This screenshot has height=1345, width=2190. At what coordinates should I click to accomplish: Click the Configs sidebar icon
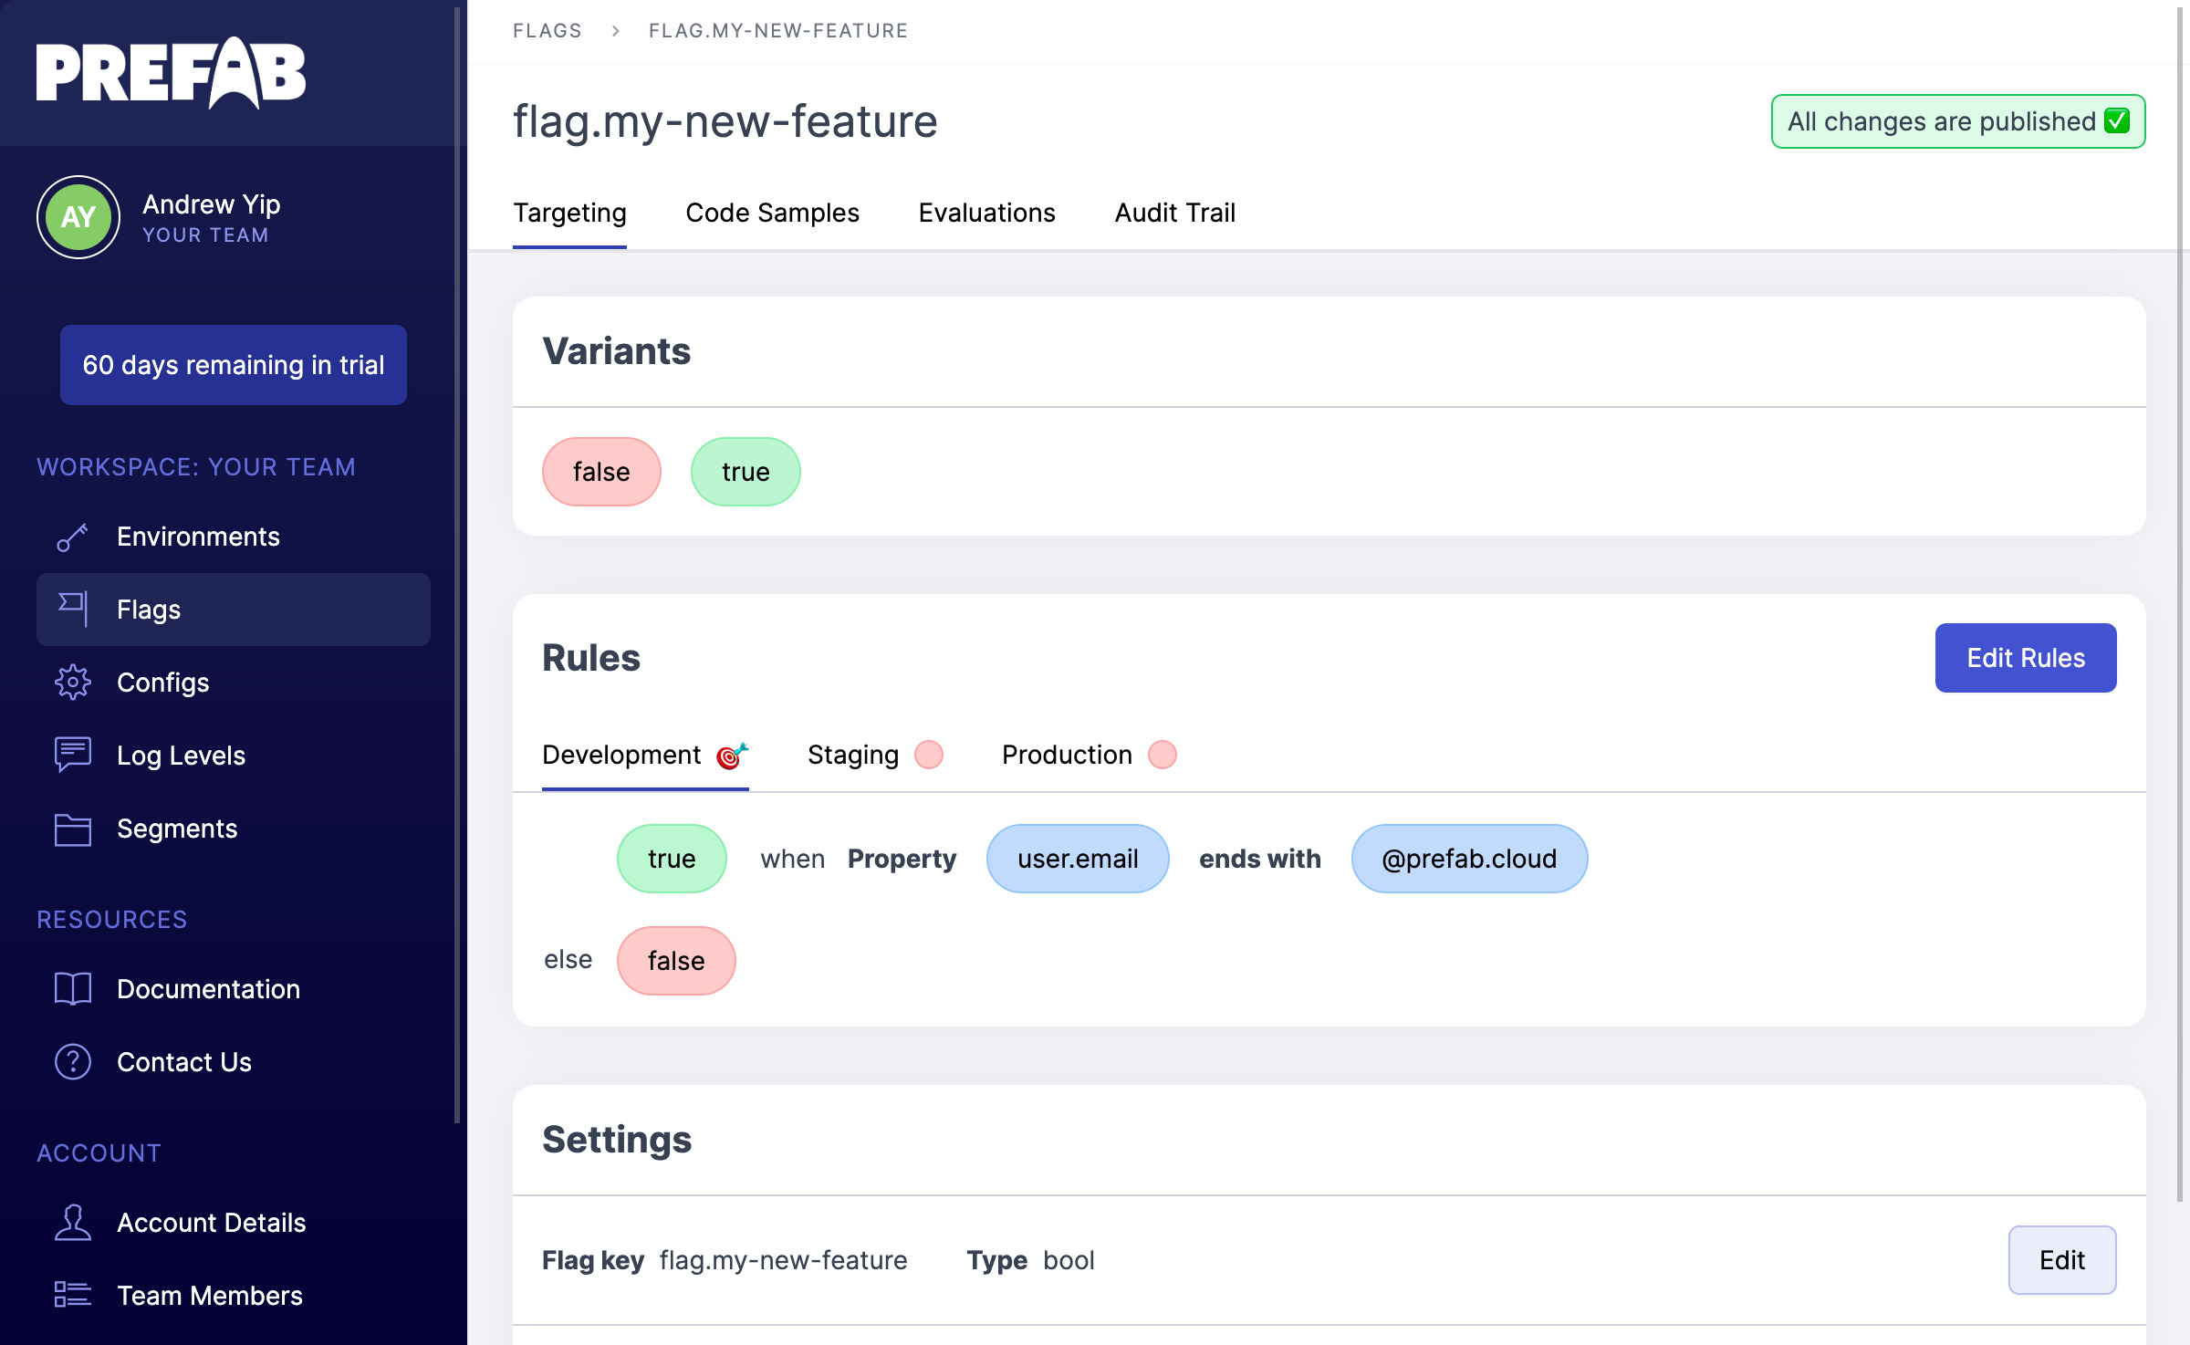click(72, 682)
